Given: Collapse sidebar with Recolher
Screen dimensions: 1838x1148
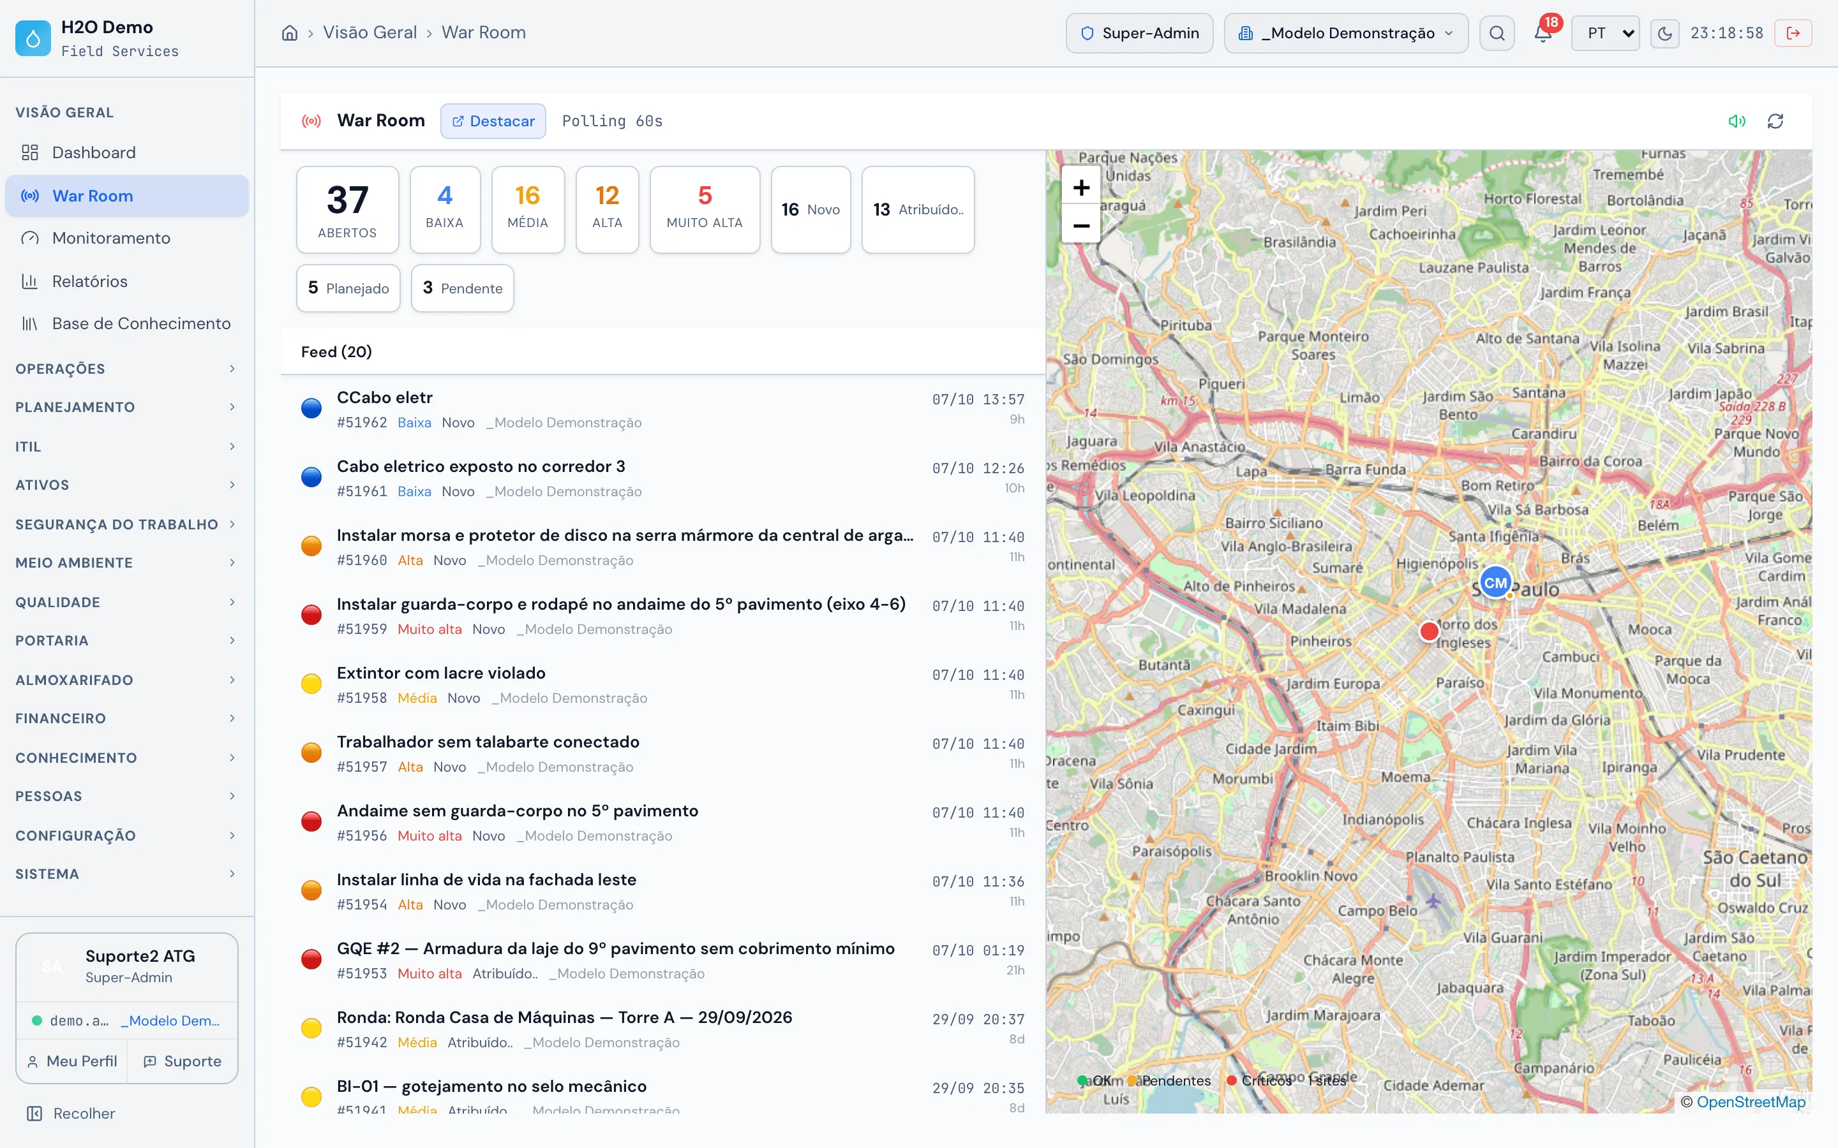Looking at the screenshot, I should pyautogui.click(x=71, y=1113).
